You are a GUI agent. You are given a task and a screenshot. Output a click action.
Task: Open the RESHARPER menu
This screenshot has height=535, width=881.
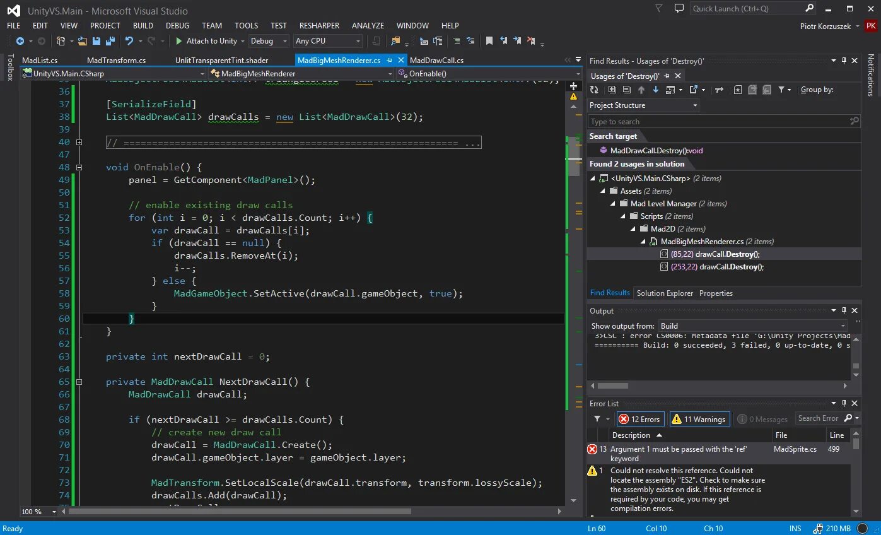coord(319,26)
